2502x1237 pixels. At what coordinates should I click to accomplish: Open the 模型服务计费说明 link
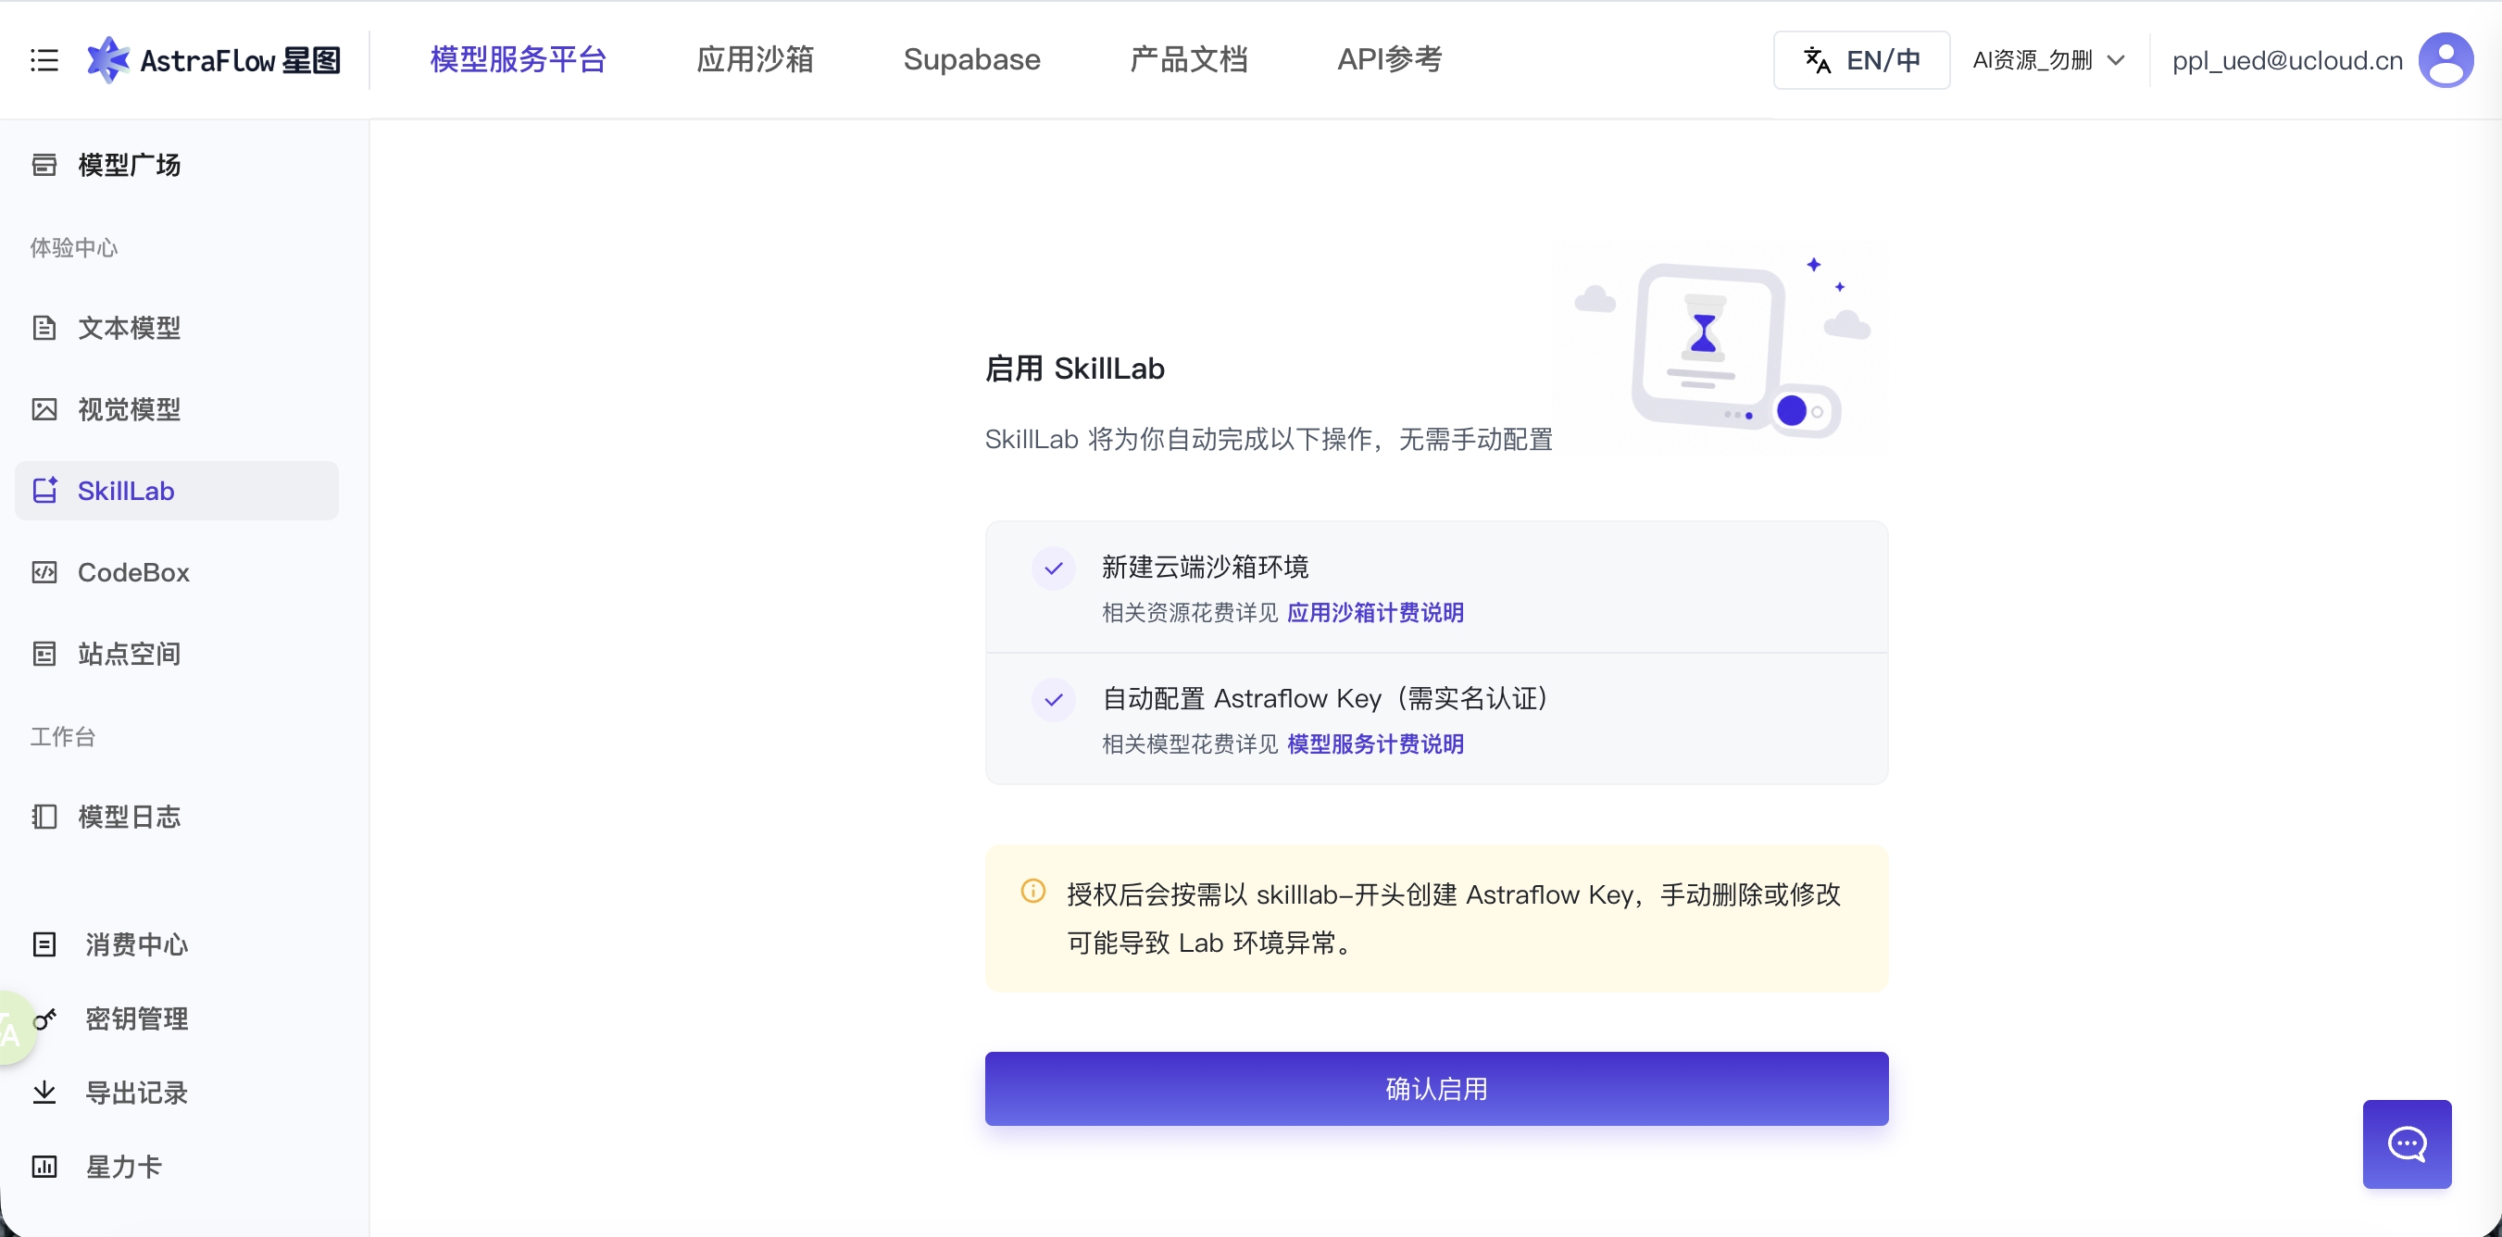pyautogui.click(x=1375, y=743)
